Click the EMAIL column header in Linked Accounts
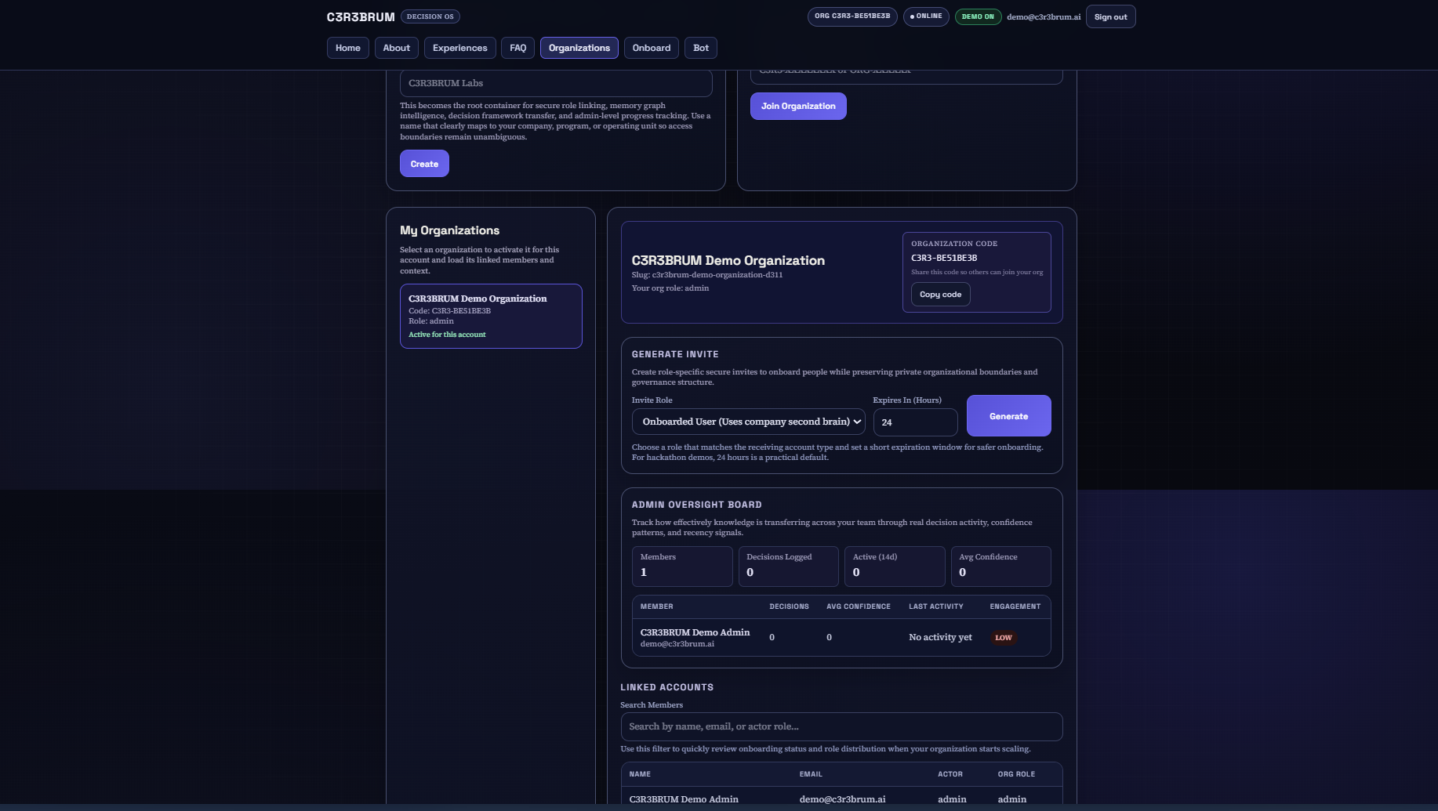Screen dimensions: 1438x811 coord(811,774)
